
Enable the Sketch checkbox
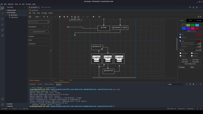click(192, 56)
